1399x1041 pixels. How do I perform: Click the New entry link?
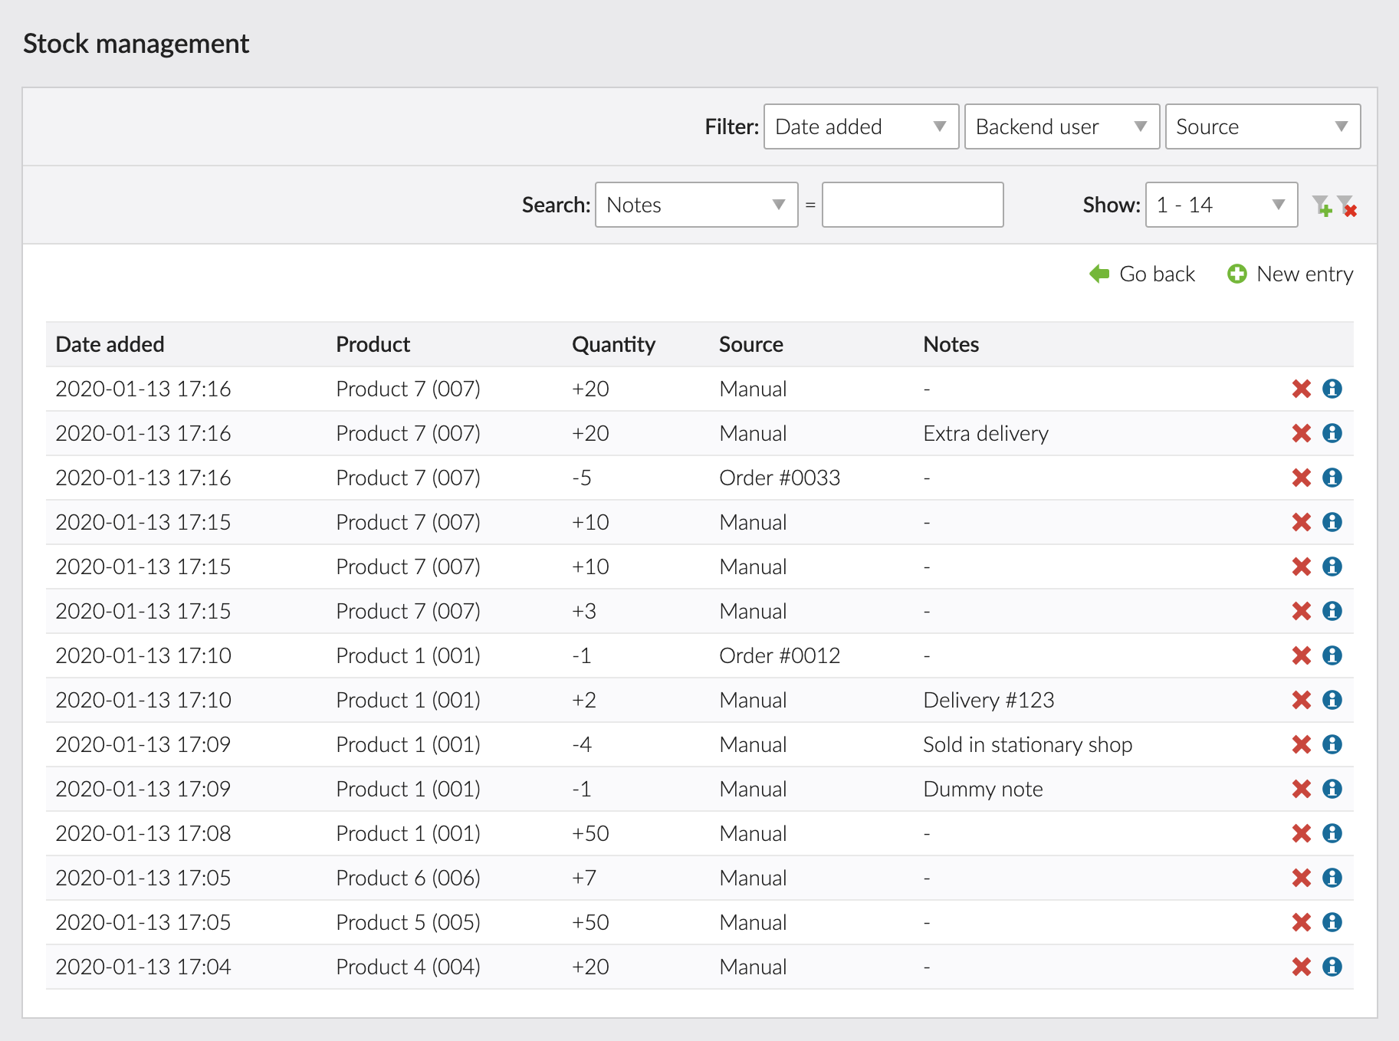pos(1290,274)
